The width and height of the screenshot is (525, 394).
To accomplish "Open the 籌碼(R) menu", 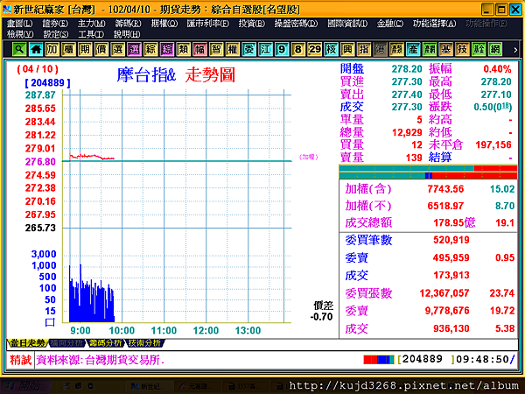I will [x=128, y=24].
